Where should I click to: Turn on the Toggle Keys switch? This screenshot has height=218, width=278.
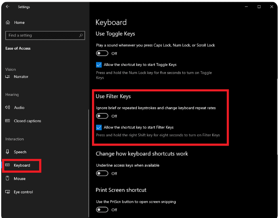102,53
